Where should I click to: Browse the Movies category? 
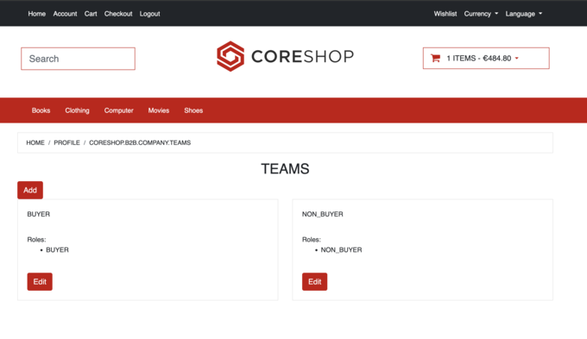159,110
